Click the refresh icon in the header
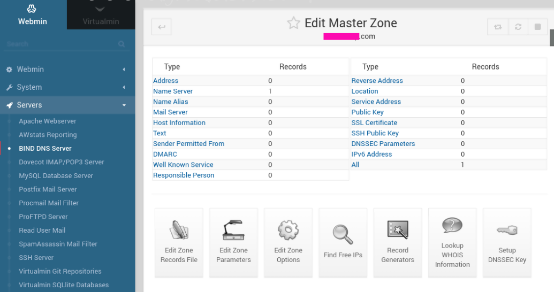The width and height of the screenshot is (554, 292). 518,27
